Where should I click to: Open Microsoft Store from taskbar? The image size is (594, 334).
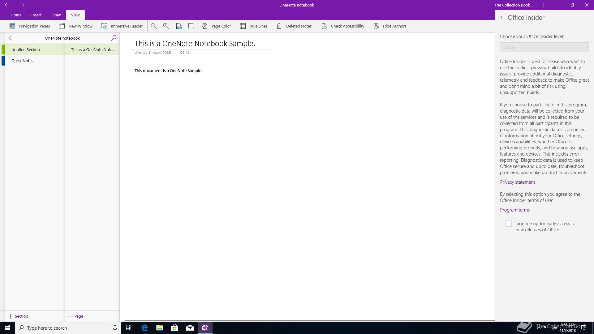point(175,328)
